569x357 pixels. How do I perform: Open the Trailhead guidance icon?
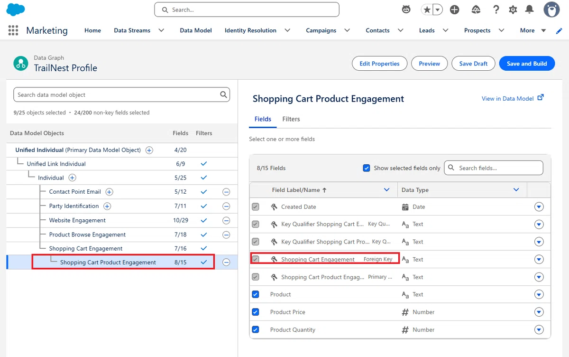[476, 9]
